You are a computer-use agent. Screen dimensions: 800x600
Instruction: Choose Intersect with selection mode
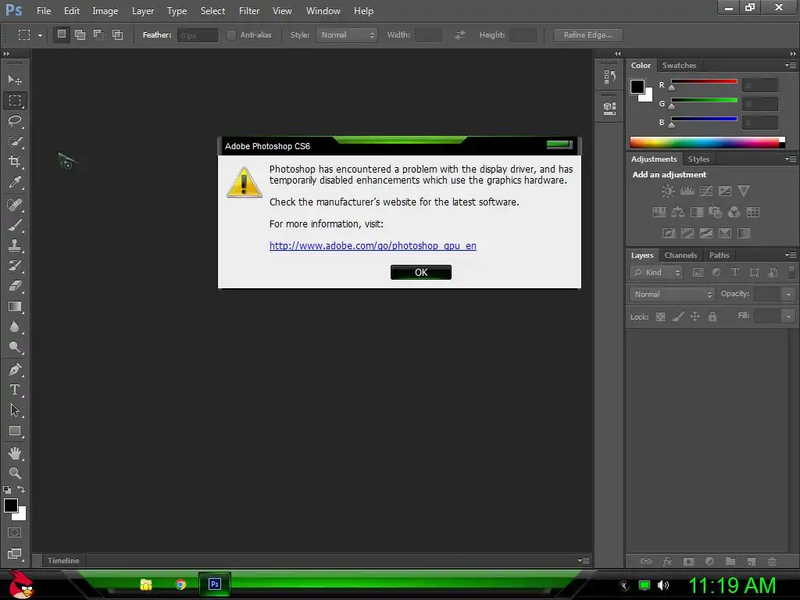click(x=118, y=34)
